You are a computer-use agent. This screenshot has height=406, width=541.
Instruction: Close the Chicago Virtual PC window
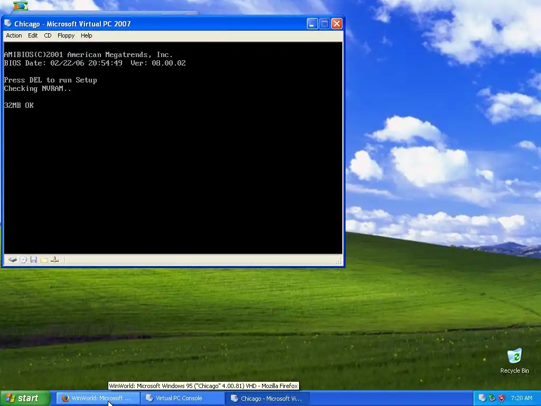click(337, 23)
